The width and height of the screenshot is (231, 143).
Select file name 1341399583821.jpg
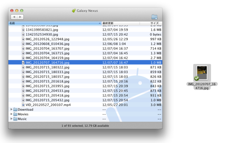point(42,30)
